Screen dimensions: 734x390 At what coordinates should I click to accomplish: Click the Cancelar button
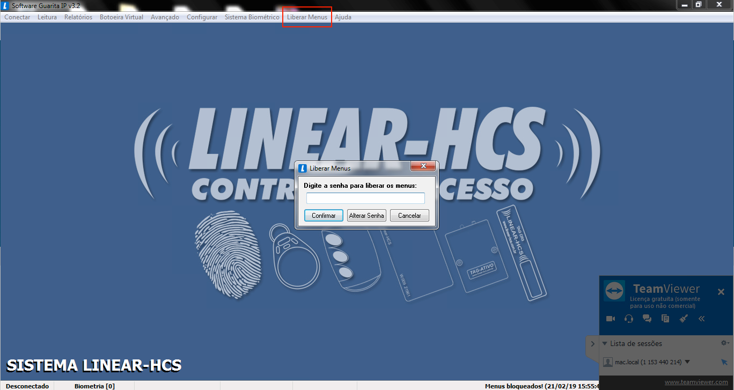409,216
